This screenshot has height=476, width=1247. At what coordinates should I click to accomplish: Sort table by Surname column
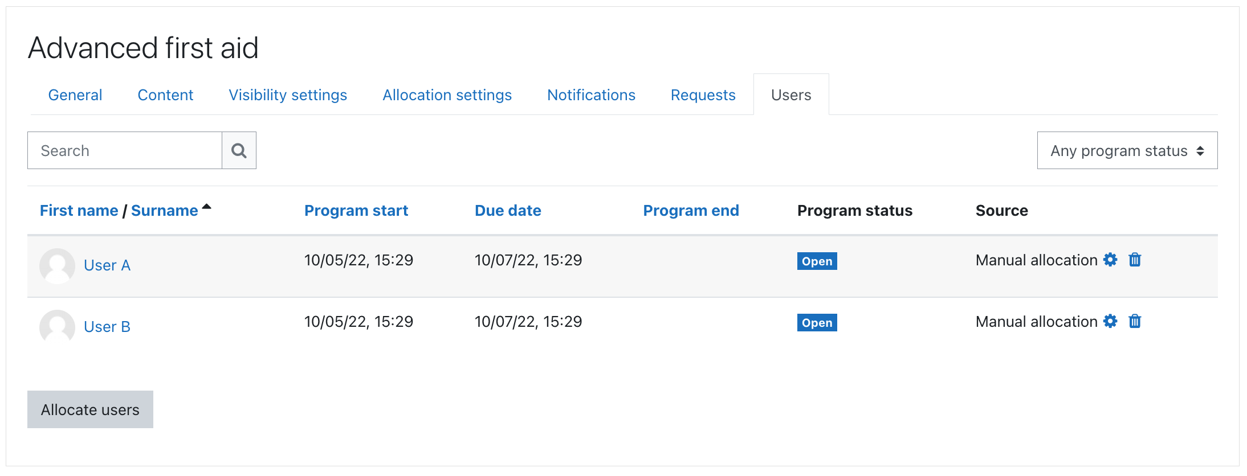pos(164,211)
